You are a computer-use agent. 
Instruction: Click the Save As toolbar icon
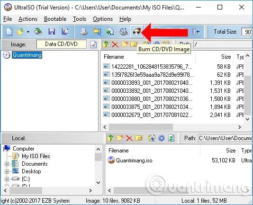pos(65,32)
